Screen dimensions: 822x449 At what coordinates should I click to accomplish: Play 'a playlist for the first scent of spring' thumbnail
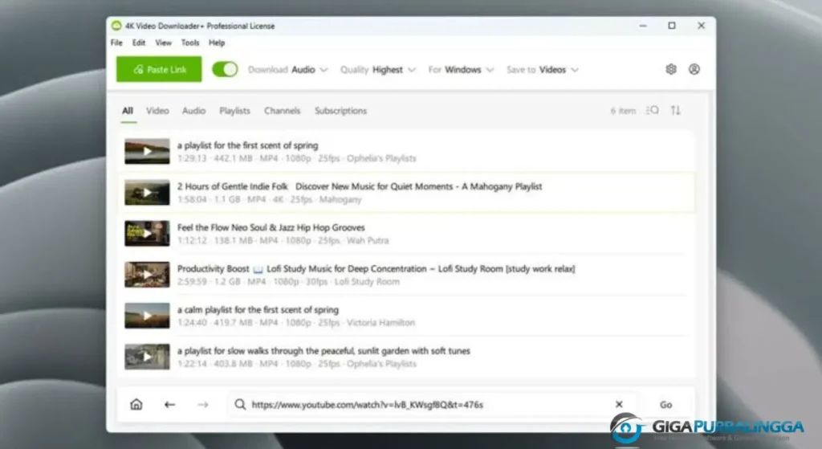(x=148, y=151)
